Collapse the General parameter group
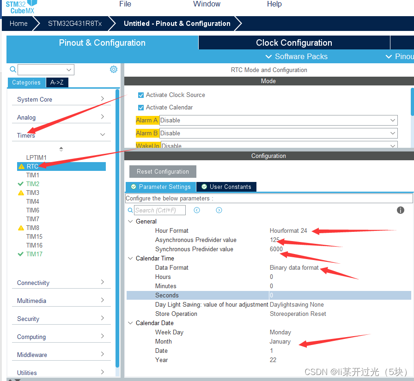This screenshot has height=381, width=414. (x=130, y=221)
